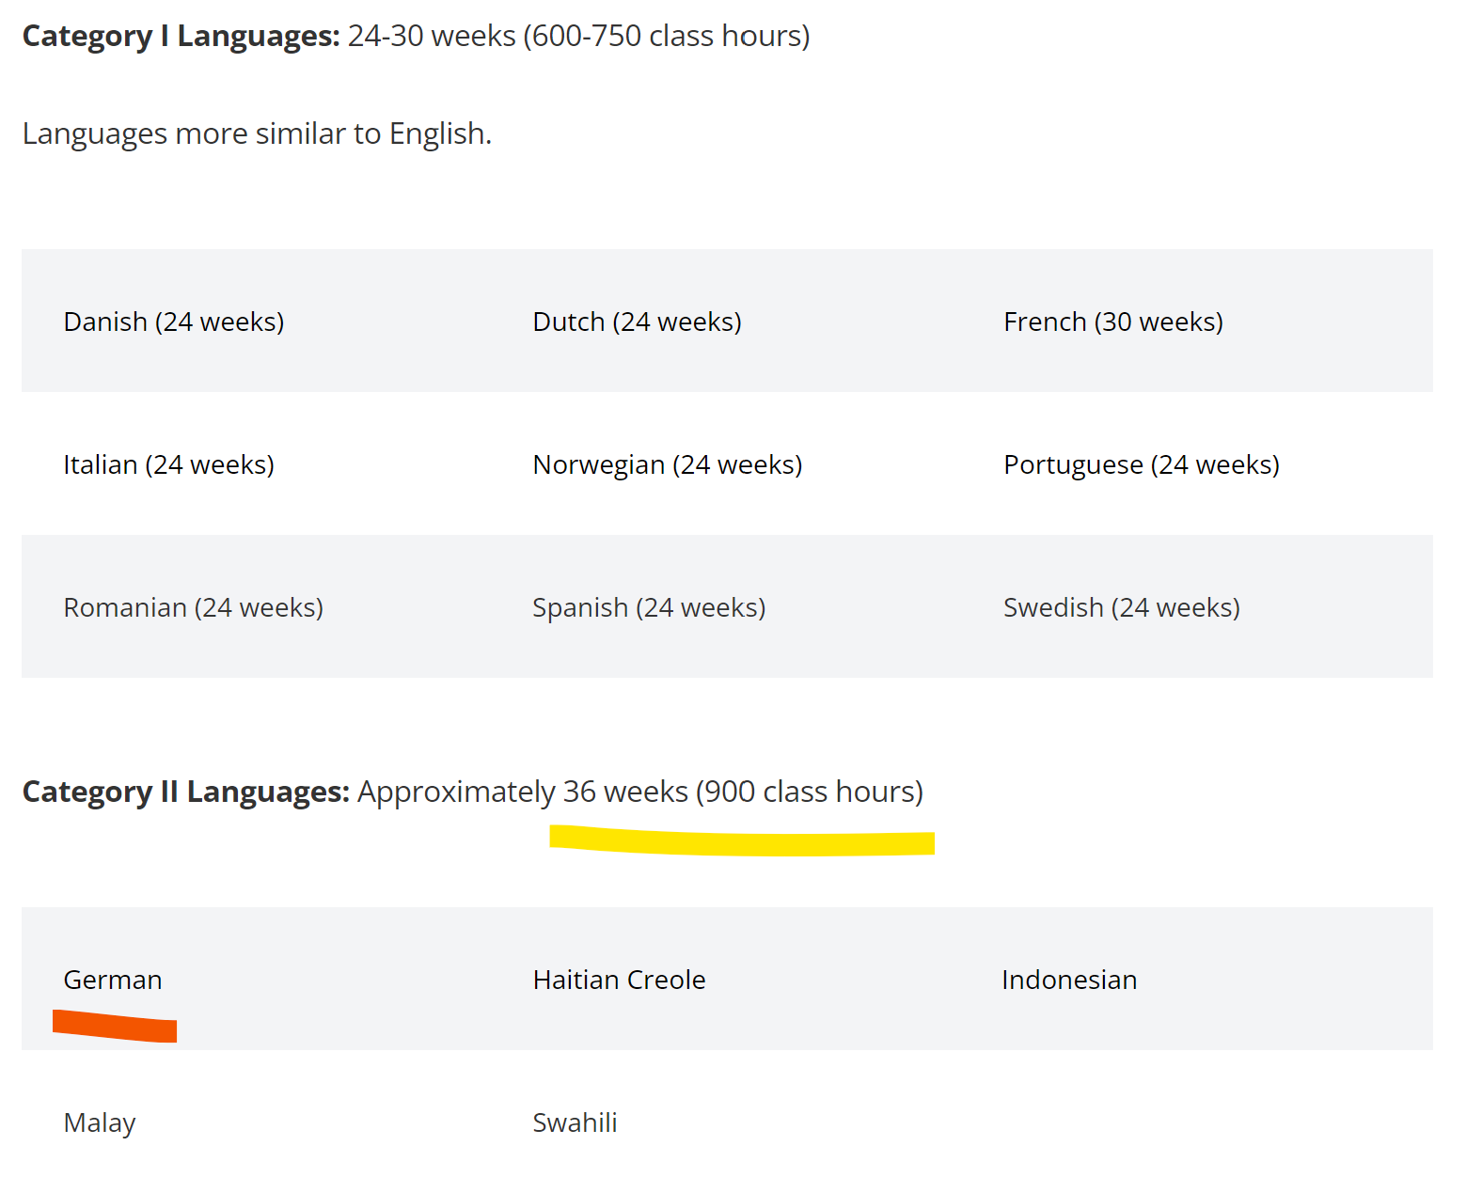Click 'Approximately 36 weeks (900 class hours)' text
This screenshot has height=1177, width=1482.
[x=640, y=792]
